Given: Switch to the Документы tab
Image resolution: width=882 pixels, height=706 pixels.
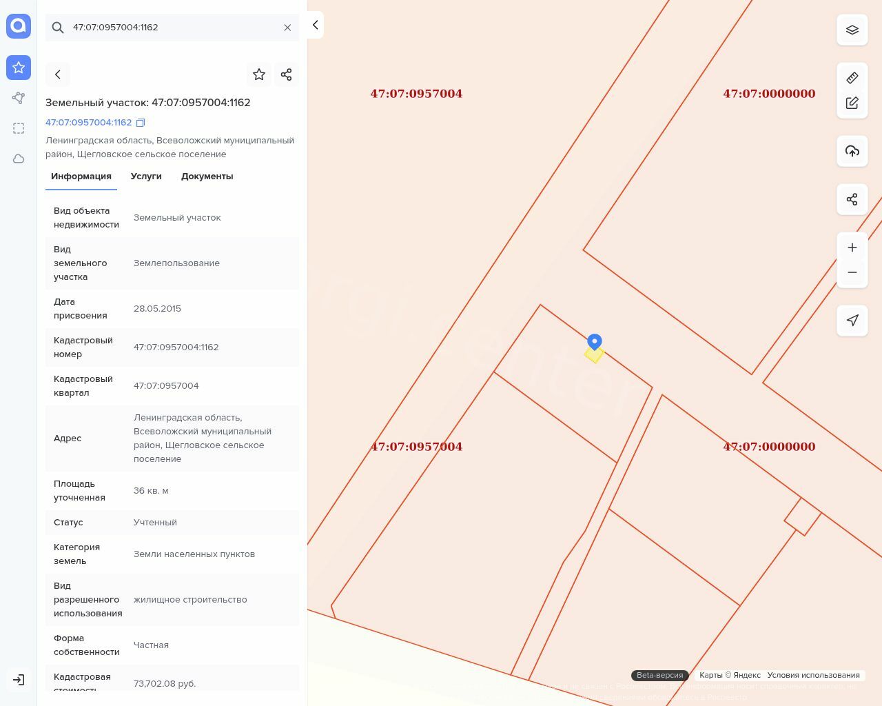Looking at the screenshot, I should pyautogui.click(x=207, y=176).
